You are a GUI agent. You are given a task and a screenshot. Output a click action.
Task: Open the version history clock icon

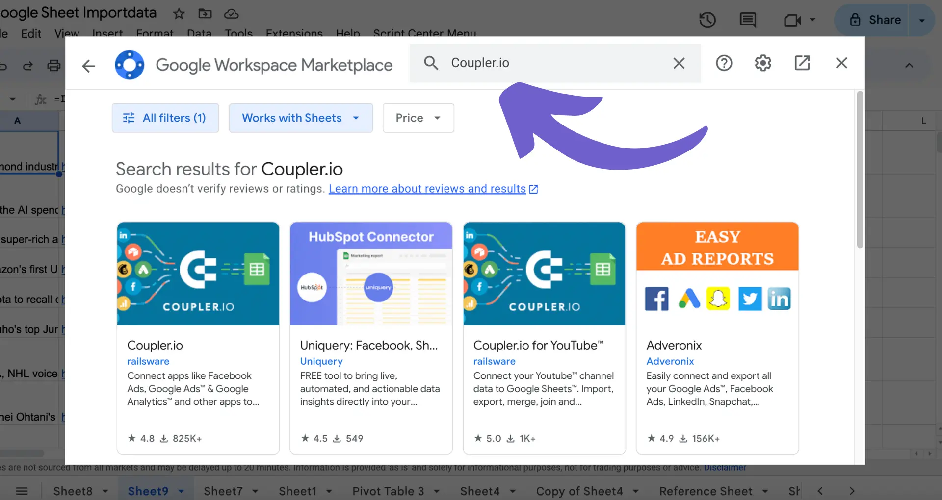pos(707,20)
